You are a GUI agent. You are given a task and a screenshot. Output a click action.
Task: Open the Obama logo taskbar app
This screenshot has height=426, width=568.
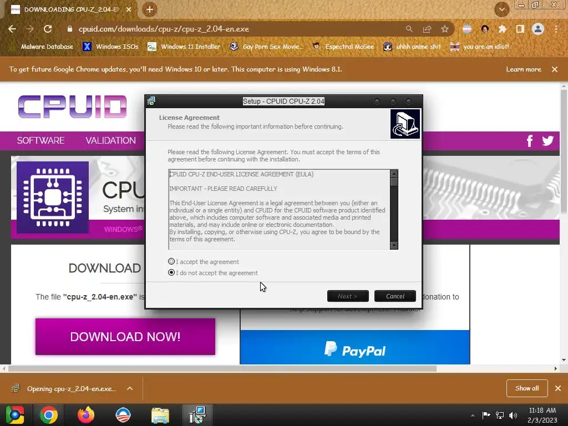123,415
